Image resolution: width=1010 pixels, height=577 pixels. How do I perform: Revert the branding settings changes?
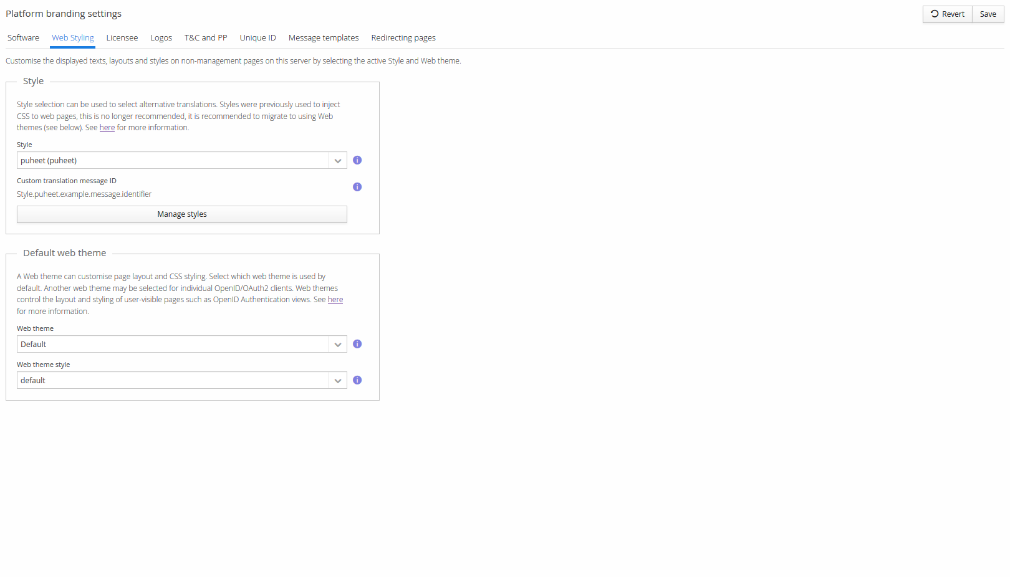(947, 14)
